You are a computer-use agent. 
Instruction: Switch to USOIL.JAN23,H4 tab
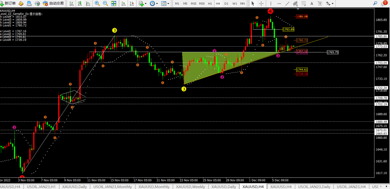point(351,187)
